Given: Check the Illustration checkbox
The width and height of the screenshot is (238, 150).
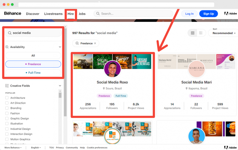Looking at the screenshot, I should pos(7,124).
